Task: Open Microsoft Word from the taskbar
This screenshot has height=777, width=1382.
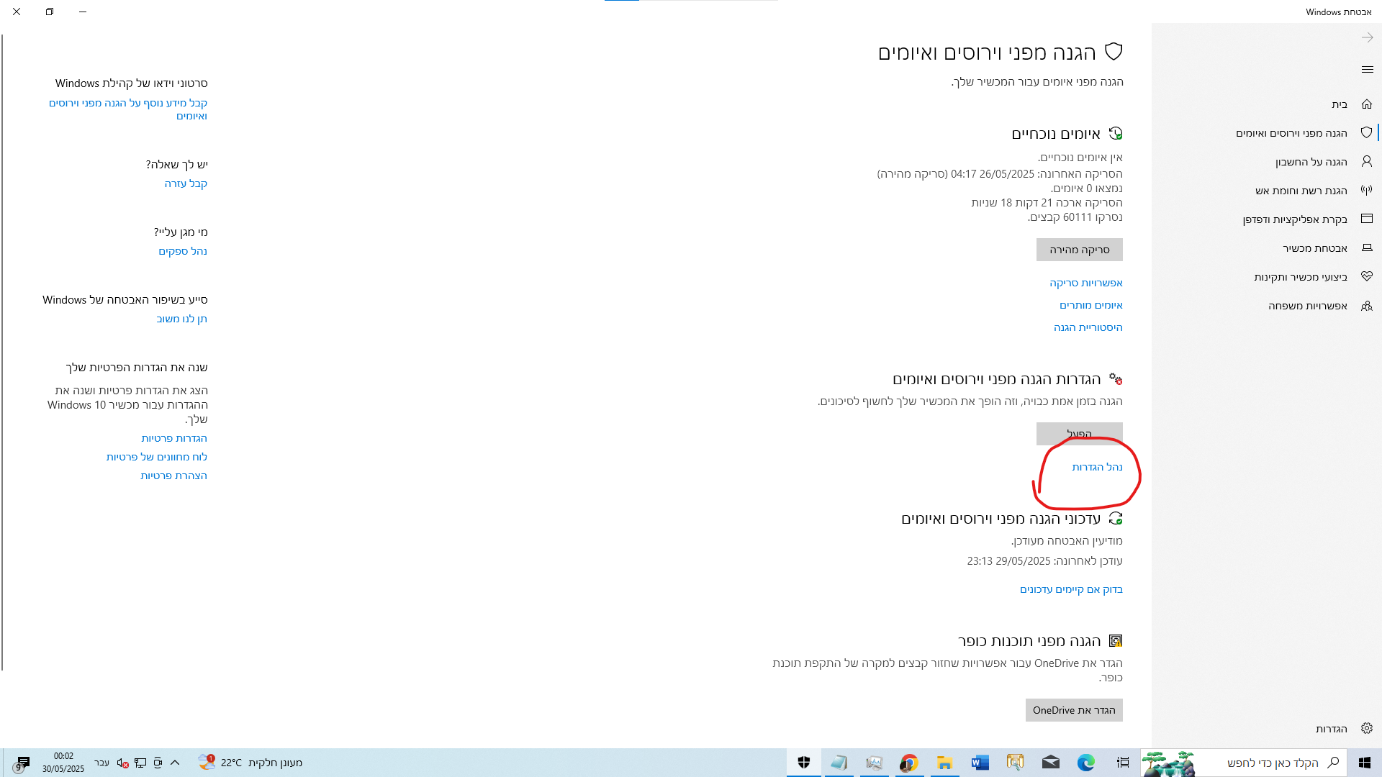Action: tap(980, 763)
